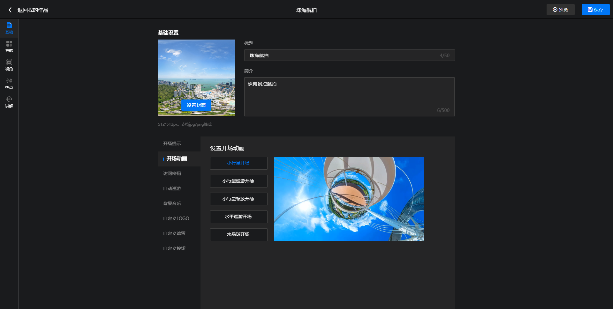Open the 基础 settings sidebar icon
Viewport: 613px width, 309px height.
tap(9, 28)
